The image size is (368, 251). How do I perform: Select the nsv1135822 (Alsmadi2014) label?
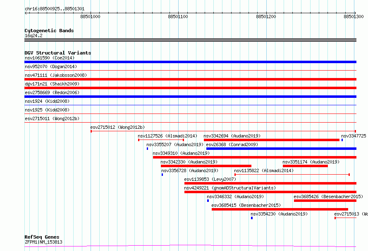tap(264, 170)
